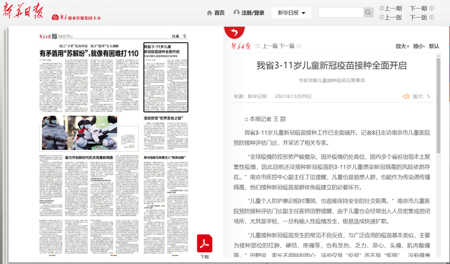This screenshot has height=264, width=450.
Task: Click the left arrow beside 上一期
Action: click(382, 8)
